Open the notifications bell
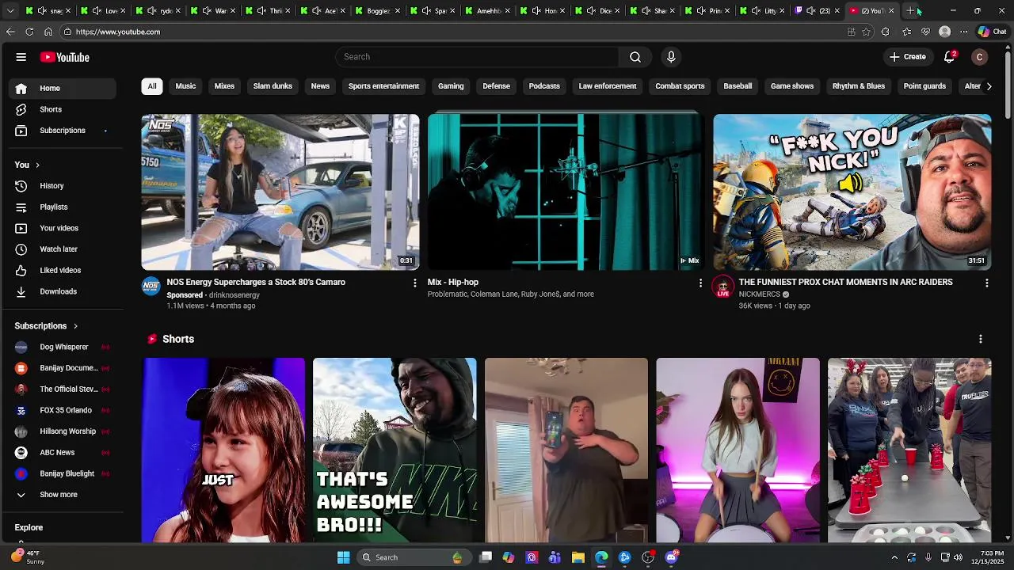This screenshot has width=1014, height=570. pos(949,57)
